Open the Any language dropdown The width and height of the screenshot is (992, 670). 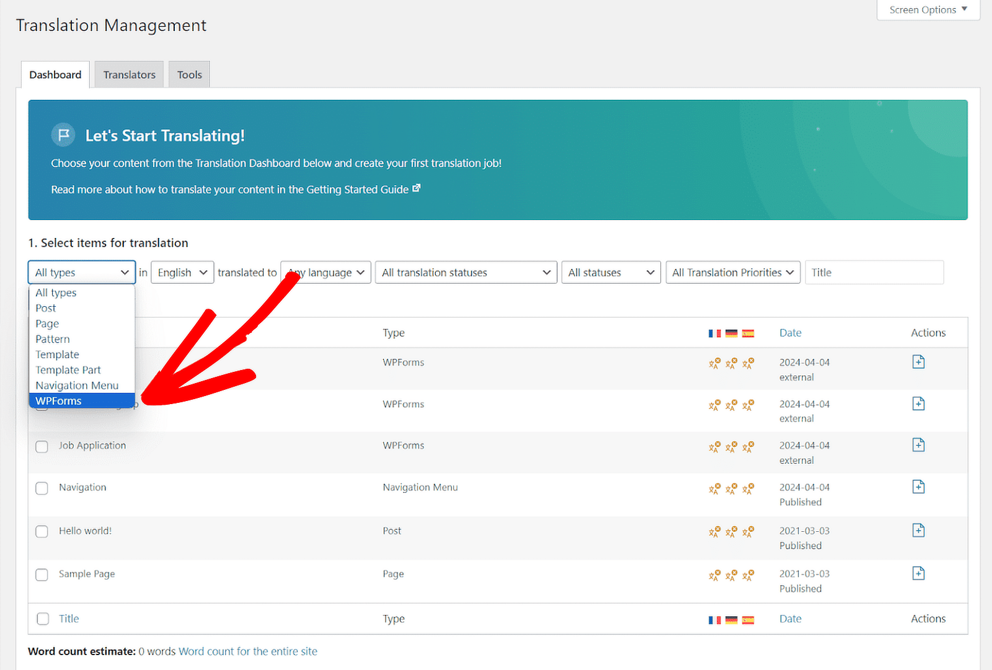coord(325,272)
